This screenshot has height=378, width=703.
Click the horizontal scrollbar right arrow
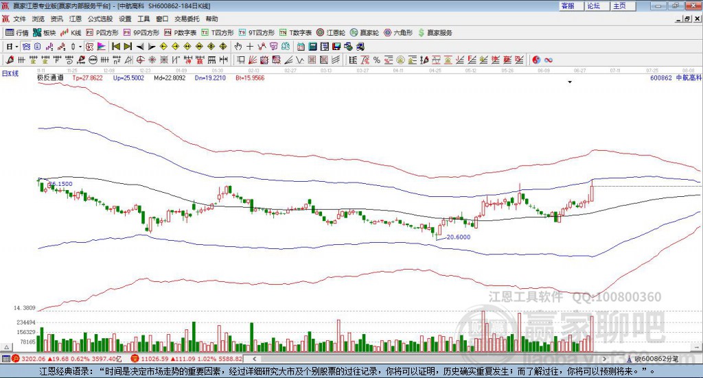(x=604, y=359)
